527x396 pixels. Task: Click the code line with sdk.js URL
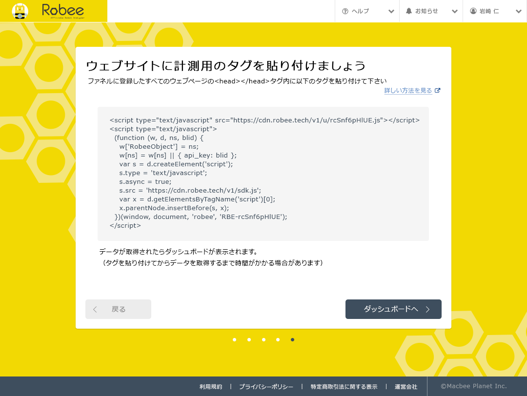190,191
